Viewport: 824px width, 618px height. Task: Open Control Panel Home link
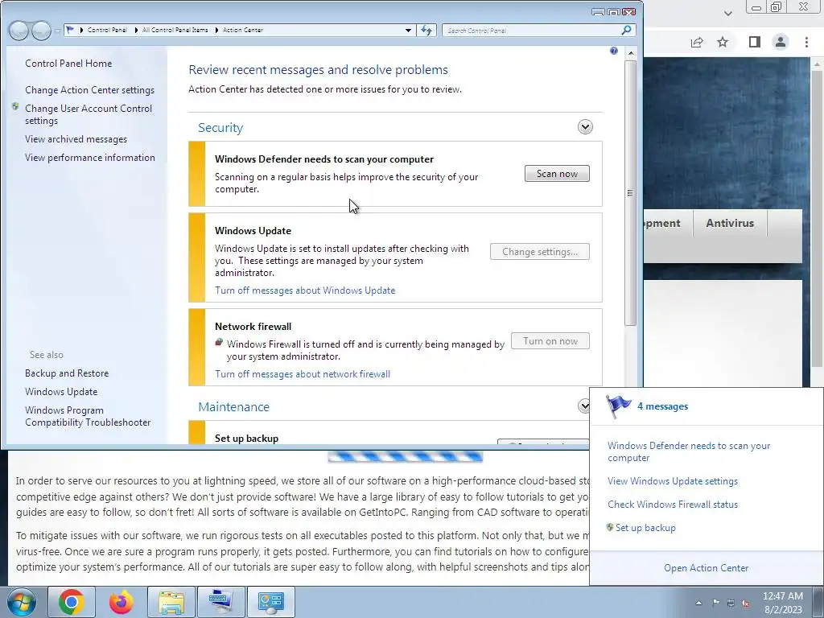tap(68, 63)
